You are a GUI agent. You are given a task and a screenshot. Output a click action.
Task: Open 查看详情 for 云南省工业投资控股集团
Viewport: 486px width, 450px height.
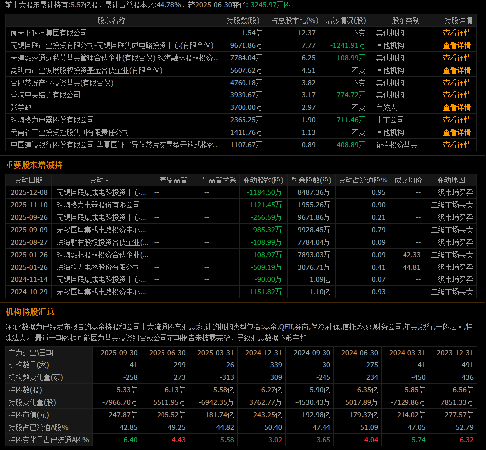click(457, 132)
